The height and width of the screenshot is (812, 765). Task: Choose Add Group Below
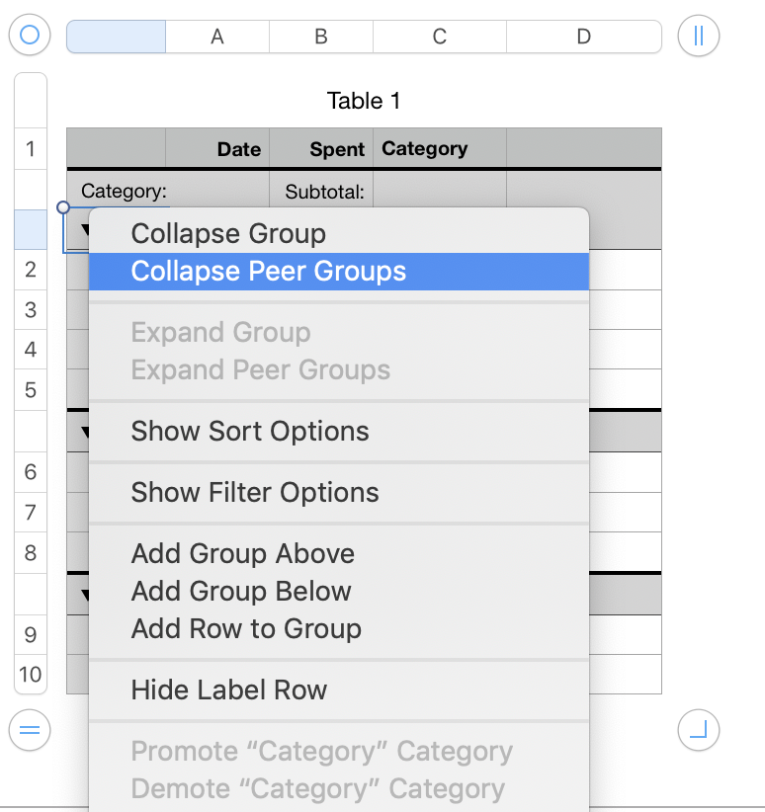pos(241,592)
